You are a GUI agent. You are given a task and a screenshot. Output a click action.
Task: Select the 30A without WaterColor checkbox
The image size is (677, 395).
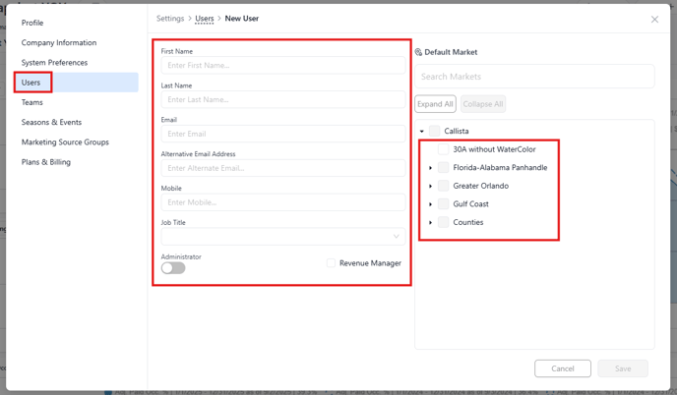443,149
